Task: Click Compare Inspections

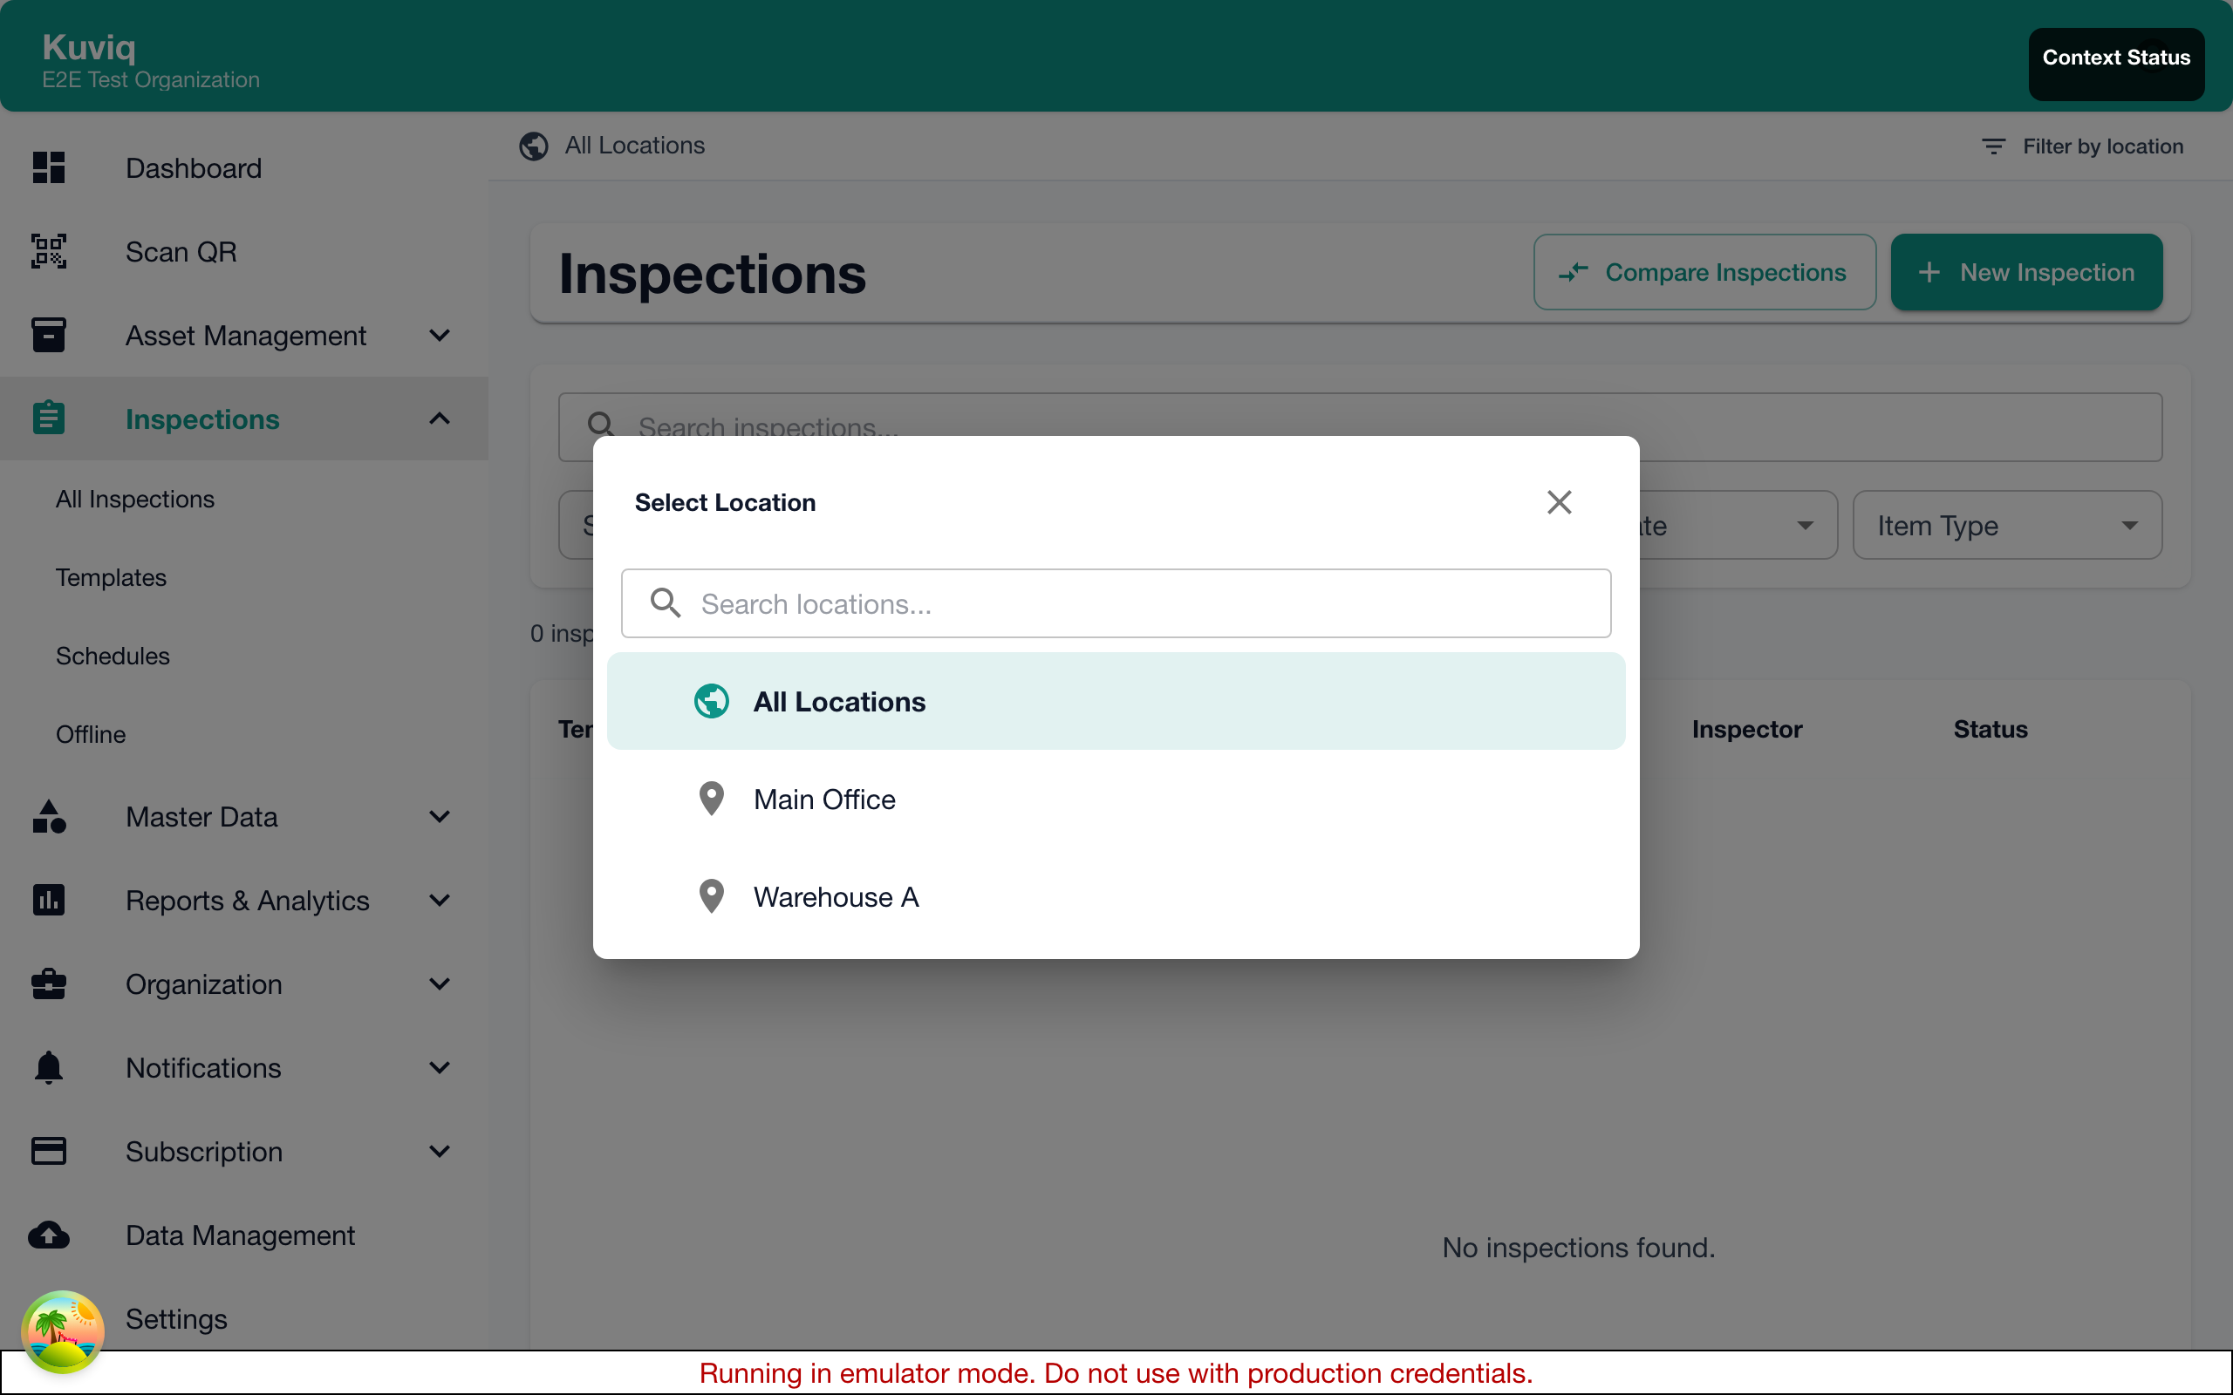Action: (1704, 271)
